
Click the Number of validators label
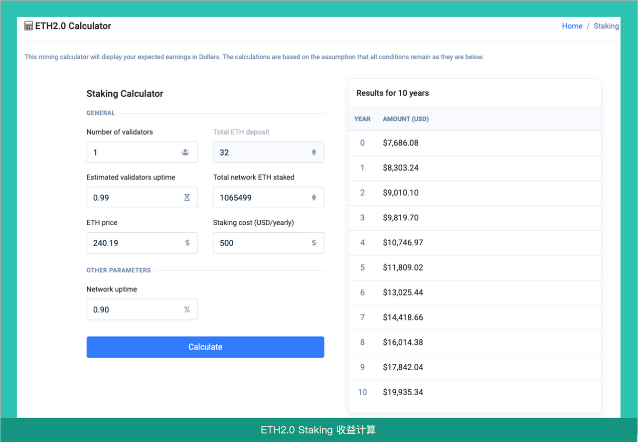click(120, 132)
